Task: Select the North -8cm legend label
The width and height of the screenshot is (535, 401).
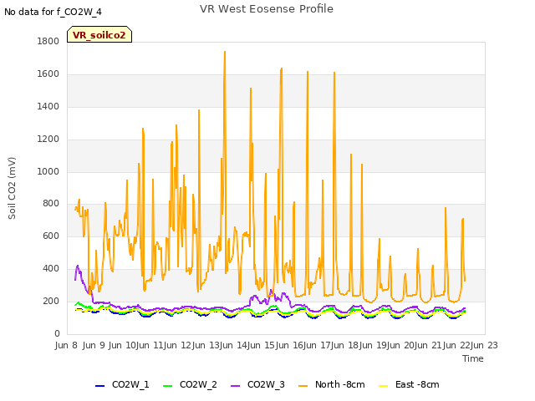Action: (x=340, y=384)
